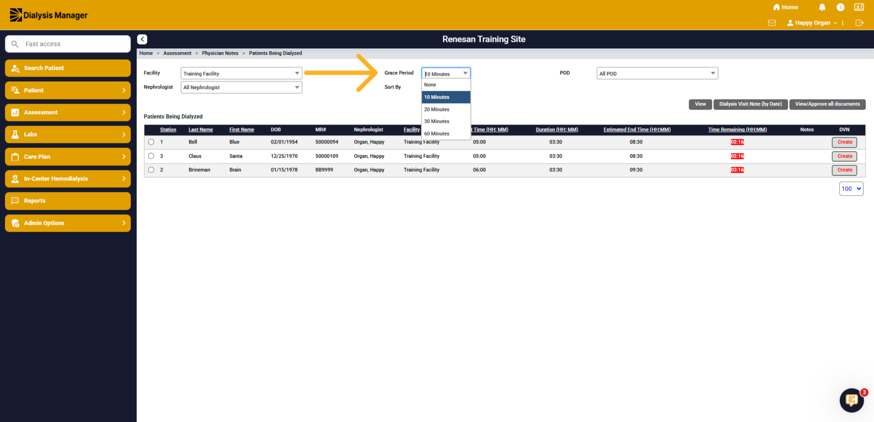Click the logout icon at top right
The width and height of the screenshot is (874, 422).
(859, 23)
